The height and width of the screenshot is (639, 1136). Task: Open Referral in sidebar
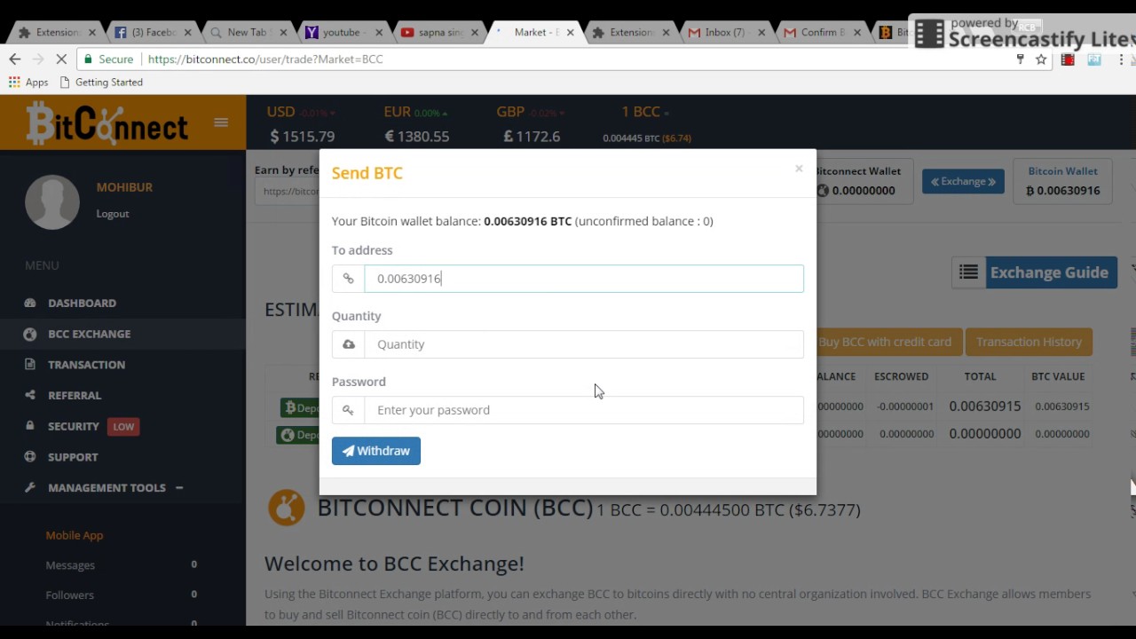(x=75, y=396)
